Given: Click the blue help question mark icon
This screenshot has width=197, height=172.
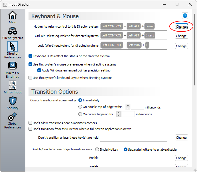Looking at the screenshot, I should pos(185,16).
